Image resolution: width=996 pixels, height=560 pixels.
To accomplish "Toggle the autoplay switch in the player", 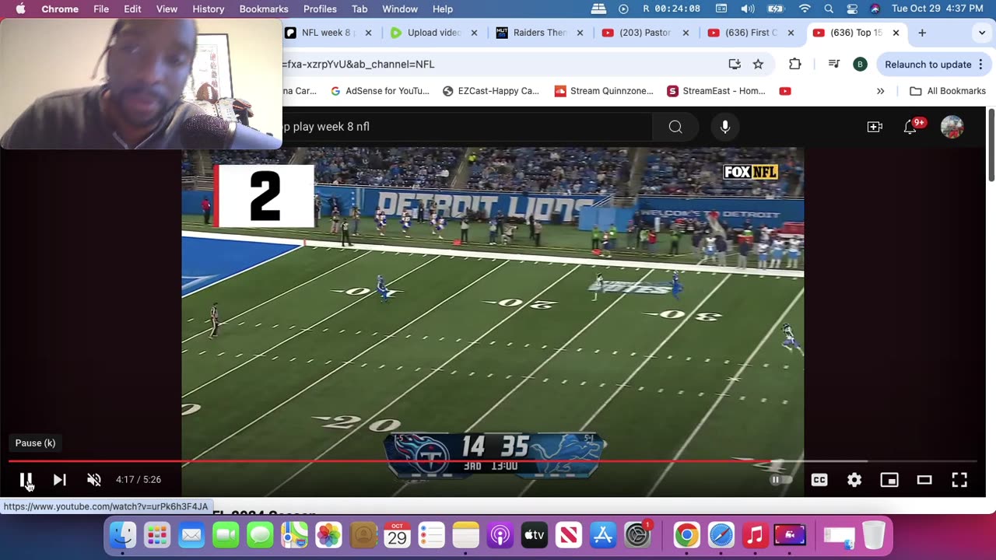I will (x=780, y=480).
